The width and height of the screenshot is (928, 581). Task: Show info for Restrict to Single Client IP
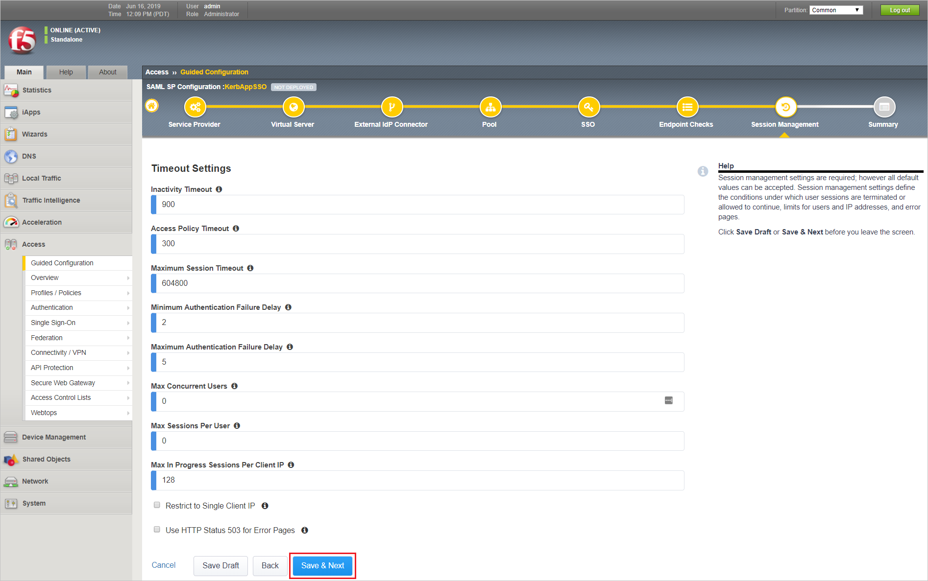(265, 506)
